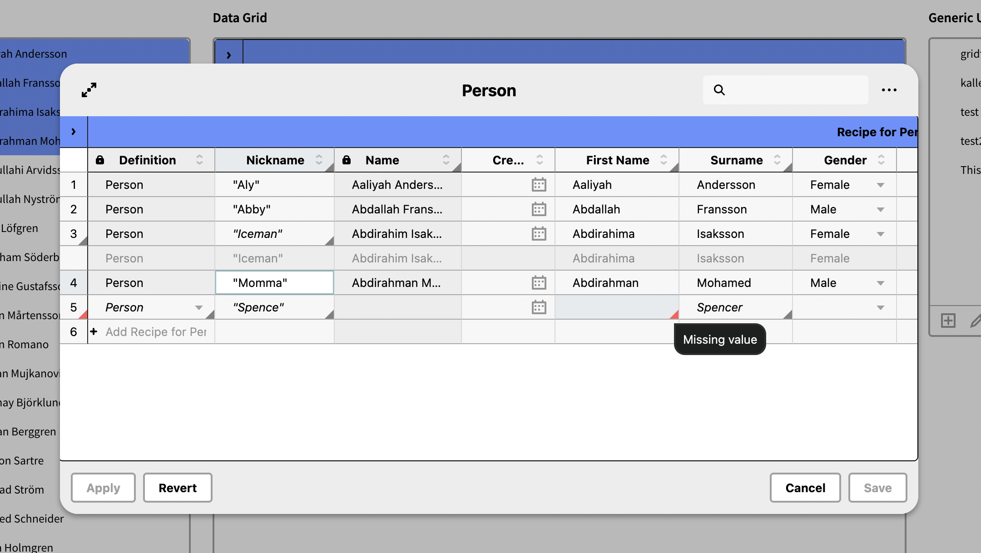Screen dimensions: 981x553
Task: Expand the Recipe for Person header chevron
Action: [74, 132]
